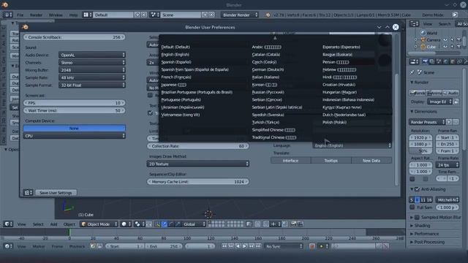Enable the Full Sample checkbox

(x=412, y=207)
